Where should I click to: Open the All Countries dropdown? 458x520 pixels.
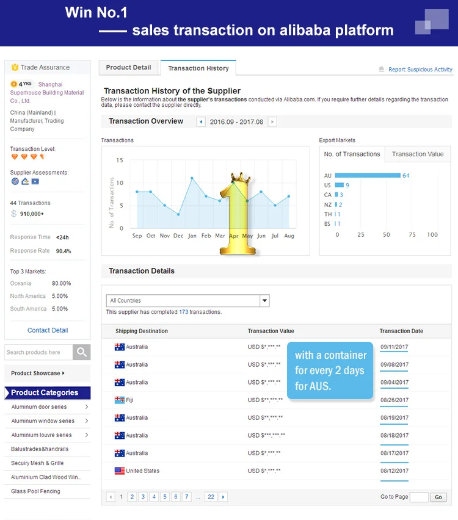pos(188,300)
